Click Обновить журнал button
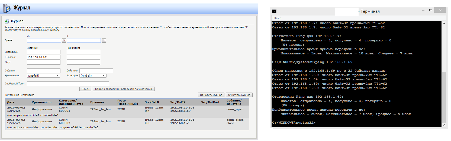This screenshot has width=451, height=141. tap(211, 95)
